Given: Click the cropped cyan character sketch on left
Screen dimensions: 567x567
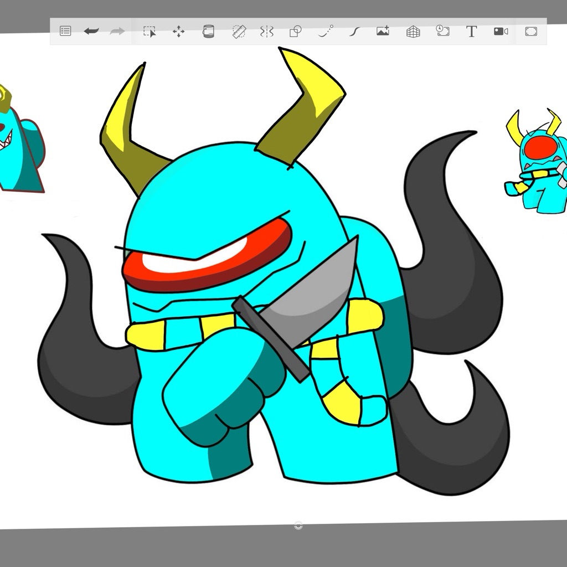Looking at the screenshot, I should pos(21,139).
